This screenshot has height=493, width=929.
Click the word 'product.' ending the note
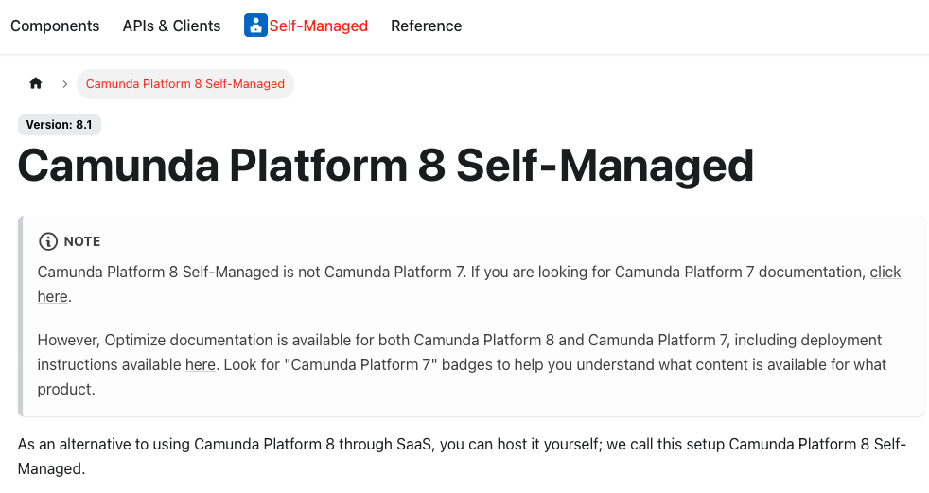(x=66, y=389)
